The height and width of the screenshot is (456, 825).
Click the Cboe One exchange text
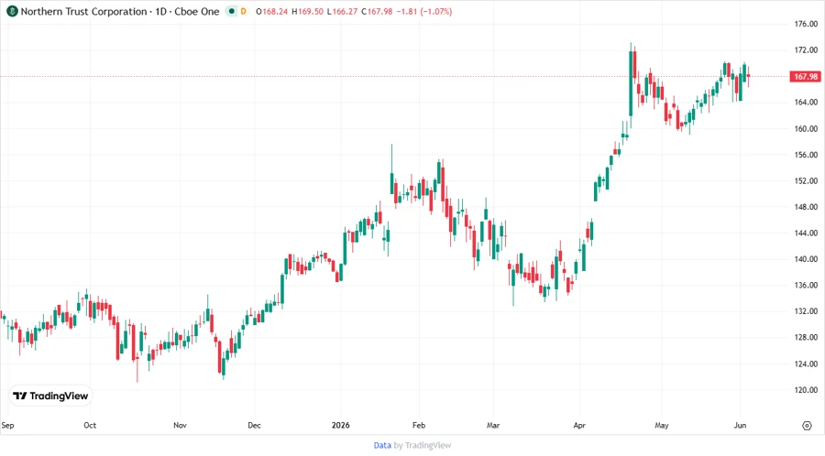tap(197, 11)
